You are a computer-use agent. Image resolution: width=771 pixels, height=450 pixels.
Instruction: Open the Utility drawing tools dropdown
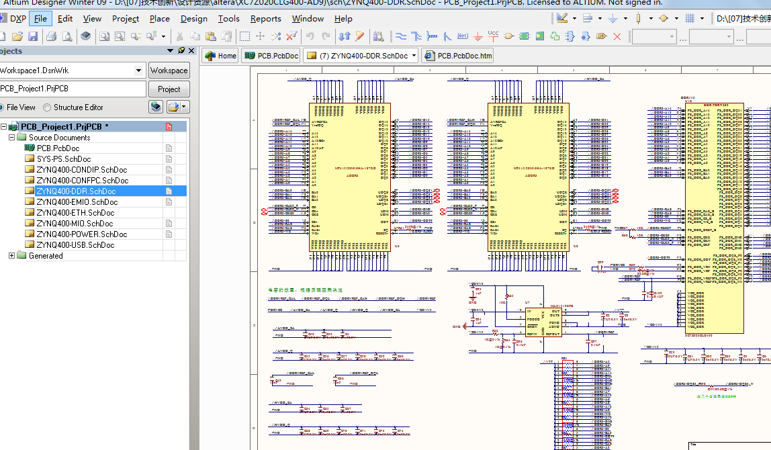[574, 19]
